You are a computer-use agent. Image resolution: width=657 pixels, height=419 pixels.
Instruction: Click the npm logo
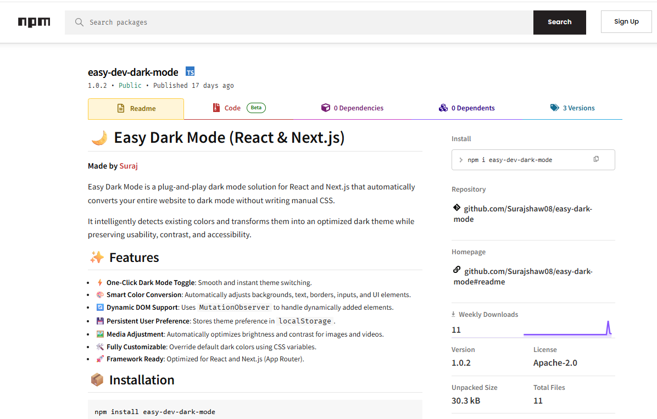[34, 22]
